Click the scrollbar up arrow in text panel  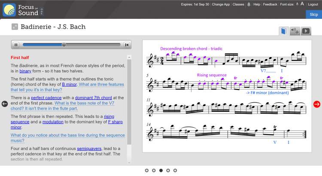pyautogui.click(x=129, y=57)
